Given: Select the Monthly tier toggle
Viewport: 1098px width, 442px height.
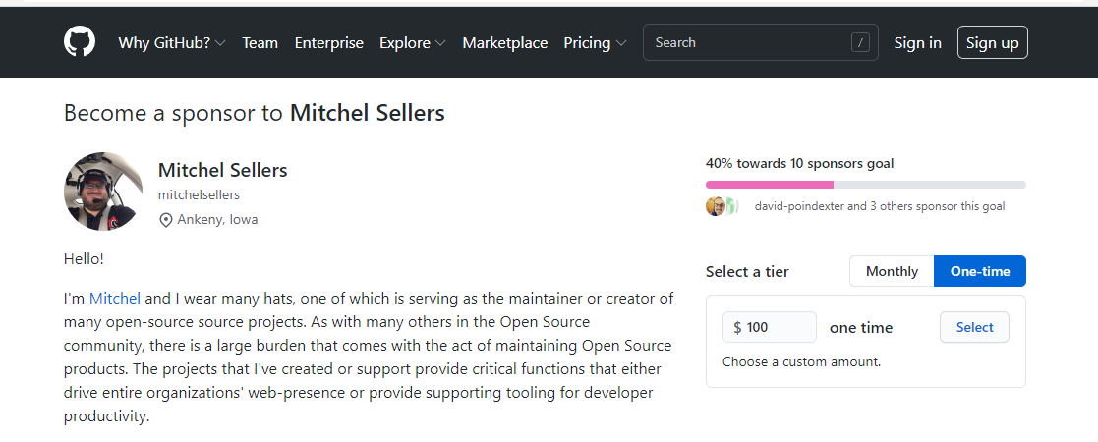Looking at the screenshot, I should point(892,271).
